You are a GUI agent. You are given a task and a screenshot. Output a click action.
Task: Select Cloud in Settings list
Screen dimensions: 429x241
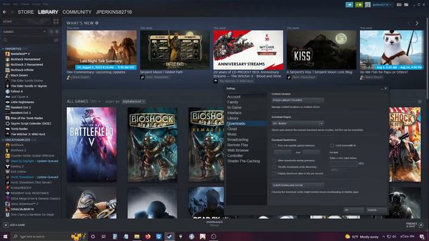click(x=232, y=129)
